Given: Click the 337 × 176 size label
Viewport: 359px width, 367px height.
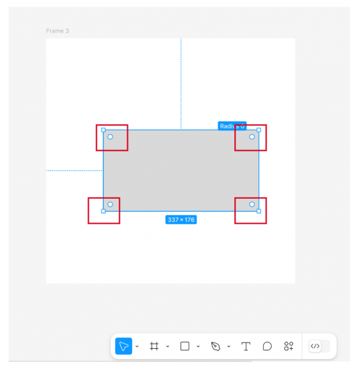Looking at the screenshot, I should tap(181, 220).
